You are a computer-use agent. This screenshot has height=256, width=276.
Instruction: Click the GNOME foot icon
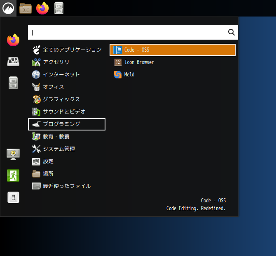coord(36,50)
